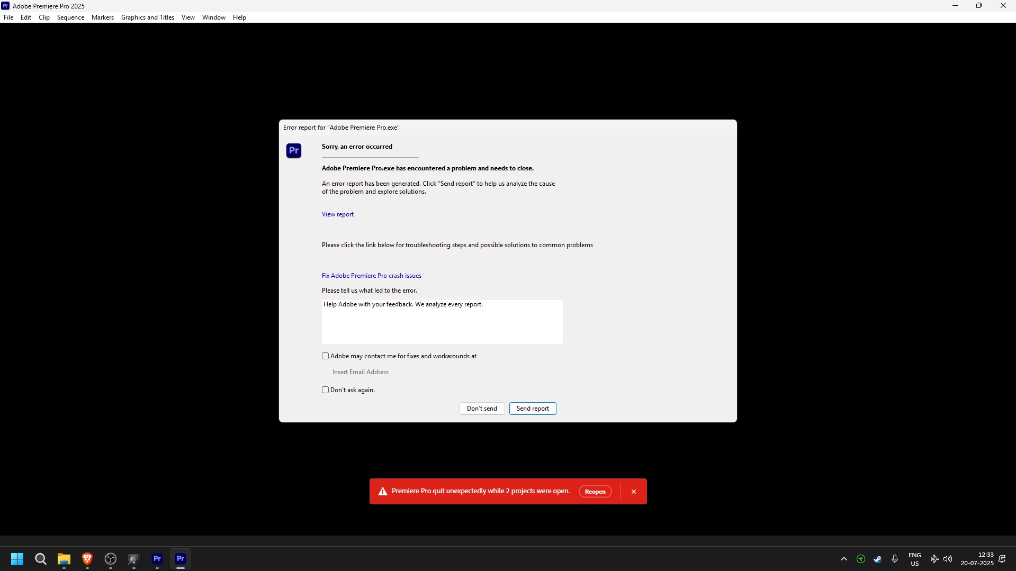The width and height of the screenshot is (1016, 571).
Task: Click the Don't send button
Action: click(482, 409)
